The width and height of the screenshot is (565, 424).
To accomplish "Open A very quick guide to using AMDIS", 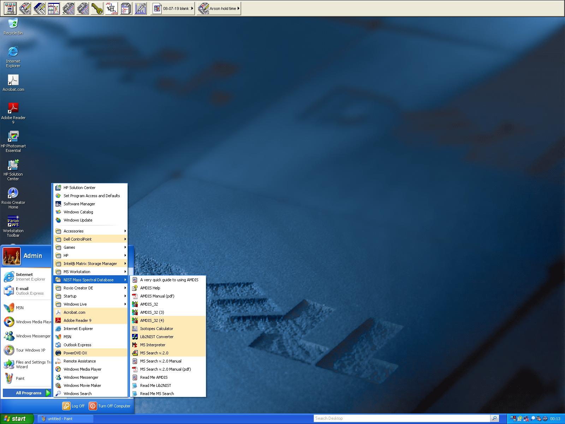I will point(168,280).
